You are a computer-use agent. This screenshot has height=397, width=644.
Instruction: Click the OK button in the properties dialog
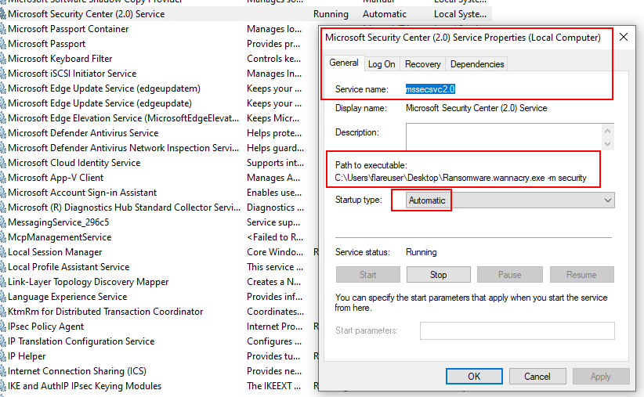(474, 376)
